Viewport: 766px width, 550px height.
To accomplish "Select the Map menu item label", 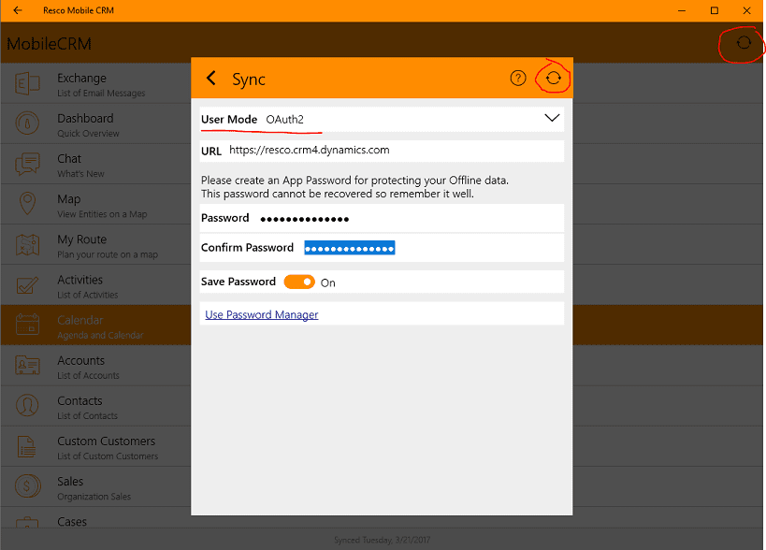I will 69,199.
